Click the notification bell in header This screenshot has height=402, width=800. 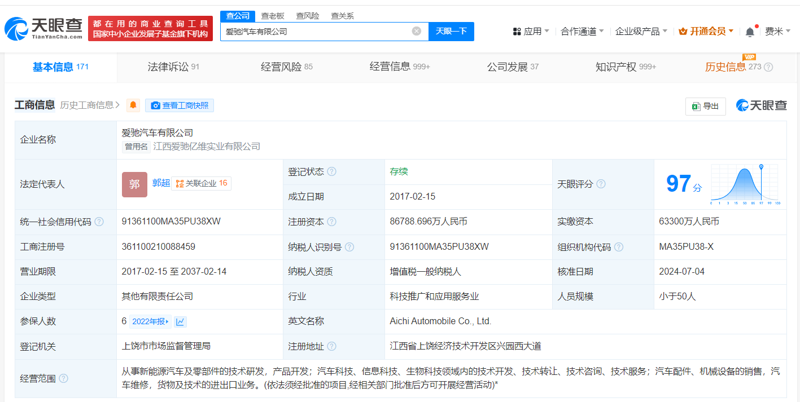[x=750, y=32]
